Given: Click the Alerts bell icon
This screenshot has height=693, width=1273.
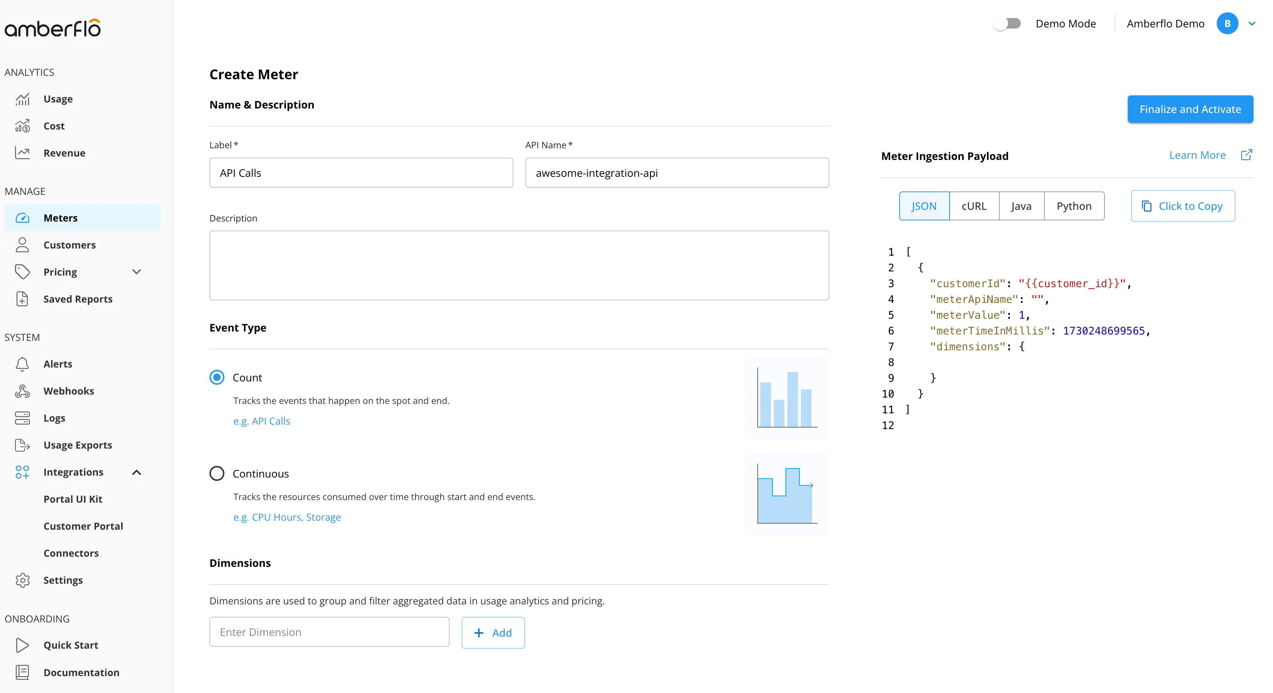Looking at the screenshot, I should [22, 364].
